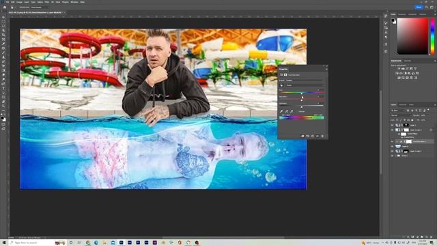
Task: Select the Move tool in the toolbar
Action: [3, 17]
